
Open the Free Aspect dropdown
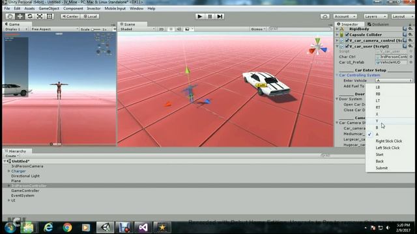(55, 29)
